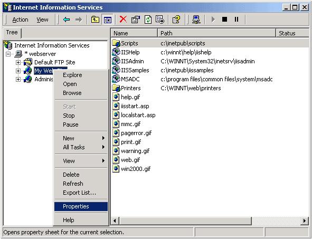Open the New submenu in context menu
The height and width of the screenshot is (239, 312).
coord(81,138)
